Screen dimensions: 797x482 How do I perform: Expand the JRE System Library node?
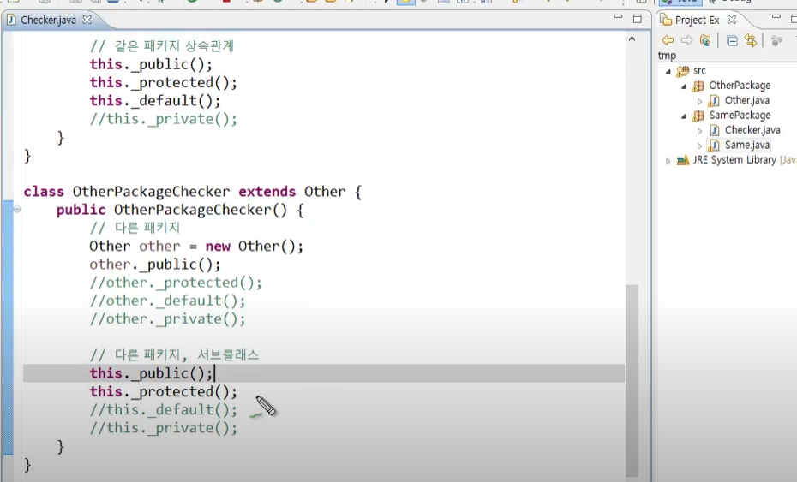coord(668,161)
